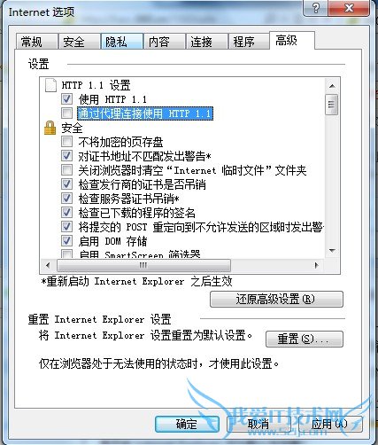378x445 pixels.
Task: Click the settings list scroll up arrow
Action: pos(332,86)
